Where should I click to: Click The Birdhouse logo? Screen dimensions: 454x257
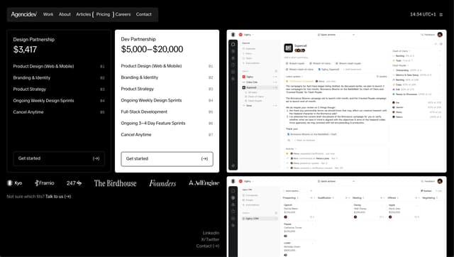pos(115,183)
